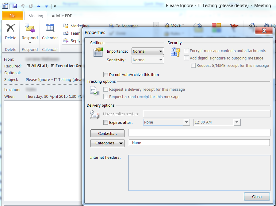This screenshot has width=276, height=206.
Task: Open Calendar from the ribbon
Action: pyautogui.click(x=50, y=32)
